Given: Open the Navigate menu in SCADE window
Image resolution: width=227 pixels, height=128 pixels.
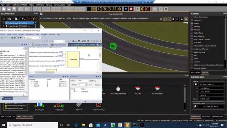Looking at the screenshot, I should (x=44, y=34).
